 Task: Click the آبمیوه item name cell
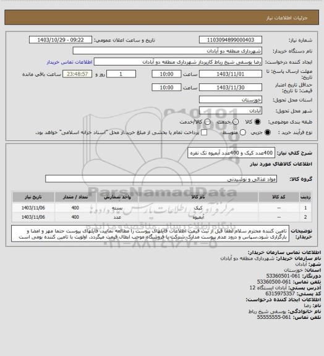point(198,217)
